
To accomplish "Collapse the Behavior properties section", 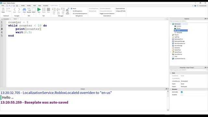I will tap(171, 89).
